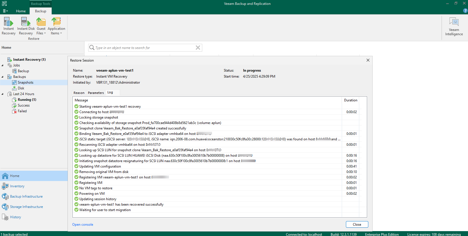Click the application icon in title bar

click(x=4, y=3)
